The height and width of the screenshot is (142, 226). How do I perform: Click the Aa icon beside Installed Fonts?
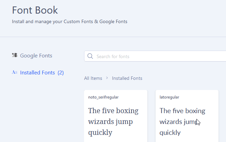tap(15, 72)
